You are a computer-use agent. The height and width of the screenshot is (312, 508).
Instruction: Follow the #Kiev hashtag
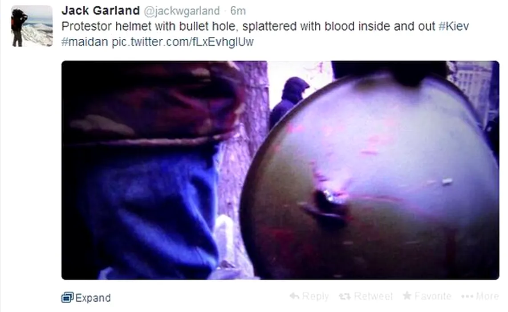click(454, 26)
